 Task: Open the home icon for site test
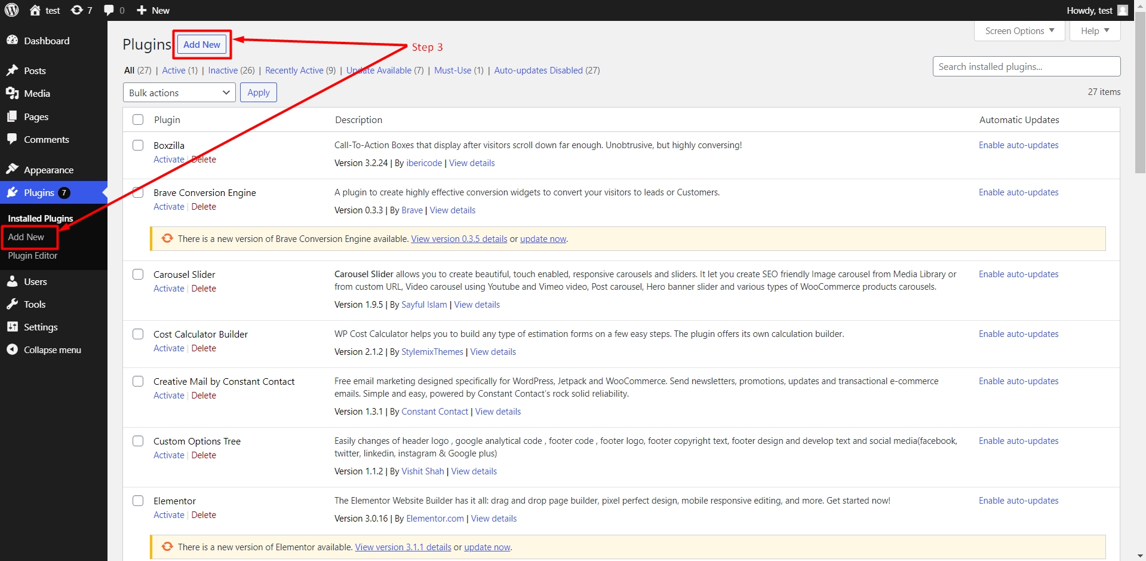coord(35,10)
